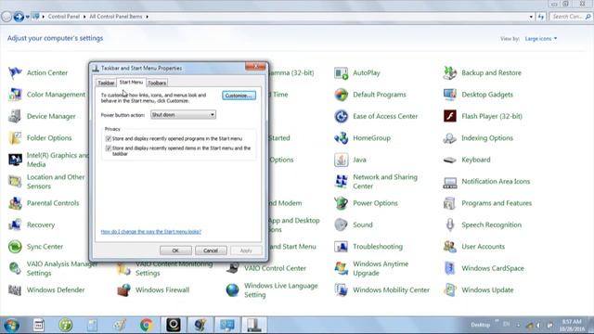594x334 pixels.
Task: Click the taskbar volume speaker icon
Action: (538, 326)
